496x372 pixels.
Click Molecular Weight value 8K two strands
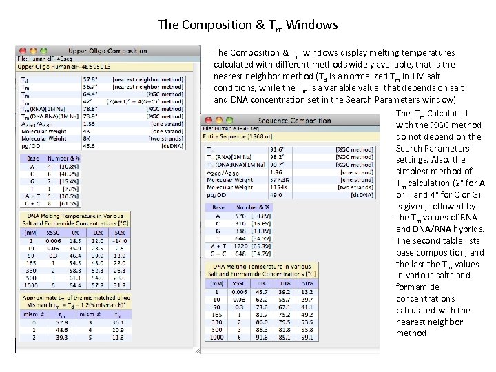click(86, 138)
